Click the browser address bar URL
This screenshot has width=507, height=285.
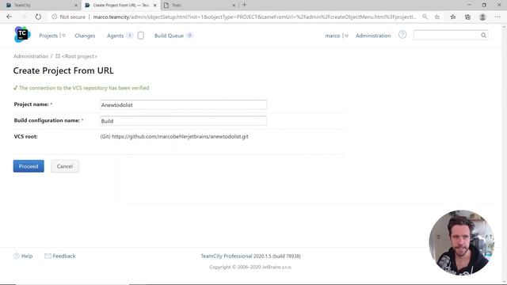click(254, 17)
